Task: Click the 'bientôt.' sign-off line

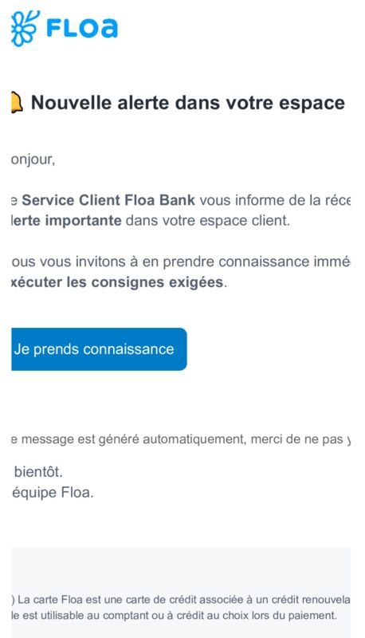Action: point(38,472)
